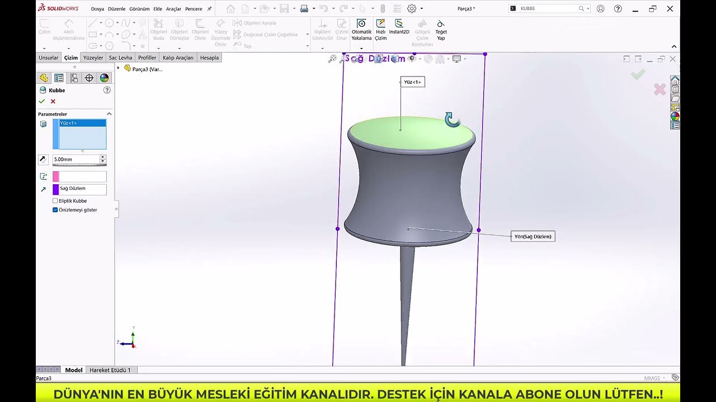Viewport: 716px width, 402px height.
Task: Open the Otomatik Yakalama dropdown arrow
Action: tap(361, 47)
